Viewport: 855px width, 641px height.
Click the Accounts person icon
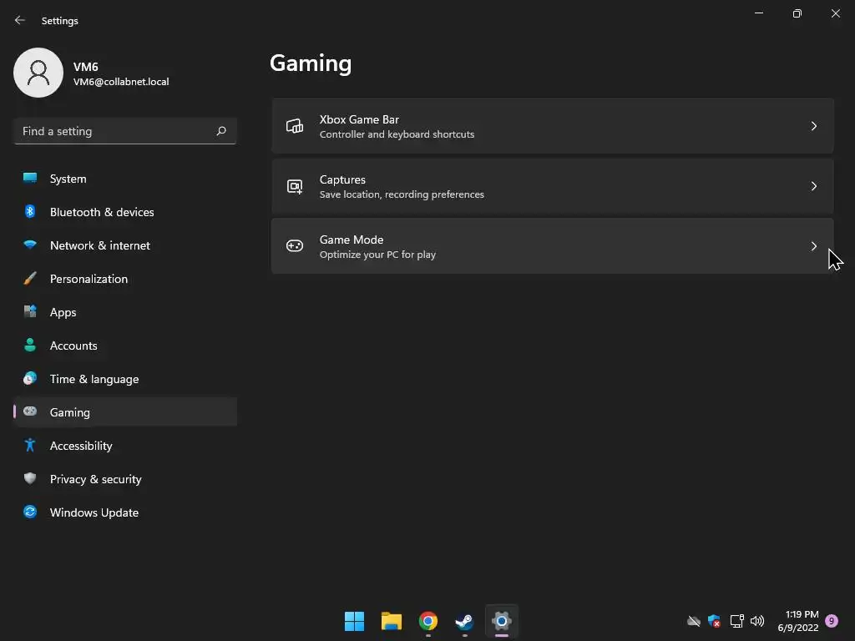pyautogui.click(x=30, y=345)
